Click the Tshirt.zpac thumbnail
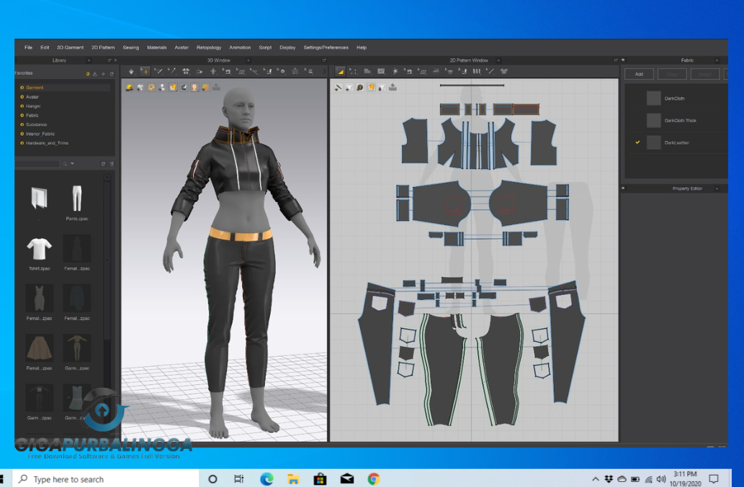744x487 pixels. tap(39, 249)
